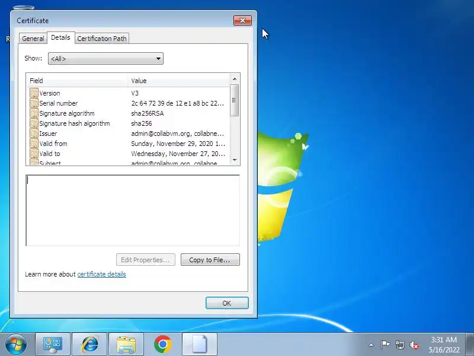Viewport: 474px width, 356px height.
Task: Open the control panel taskbar icon
Action: [53, 344]
